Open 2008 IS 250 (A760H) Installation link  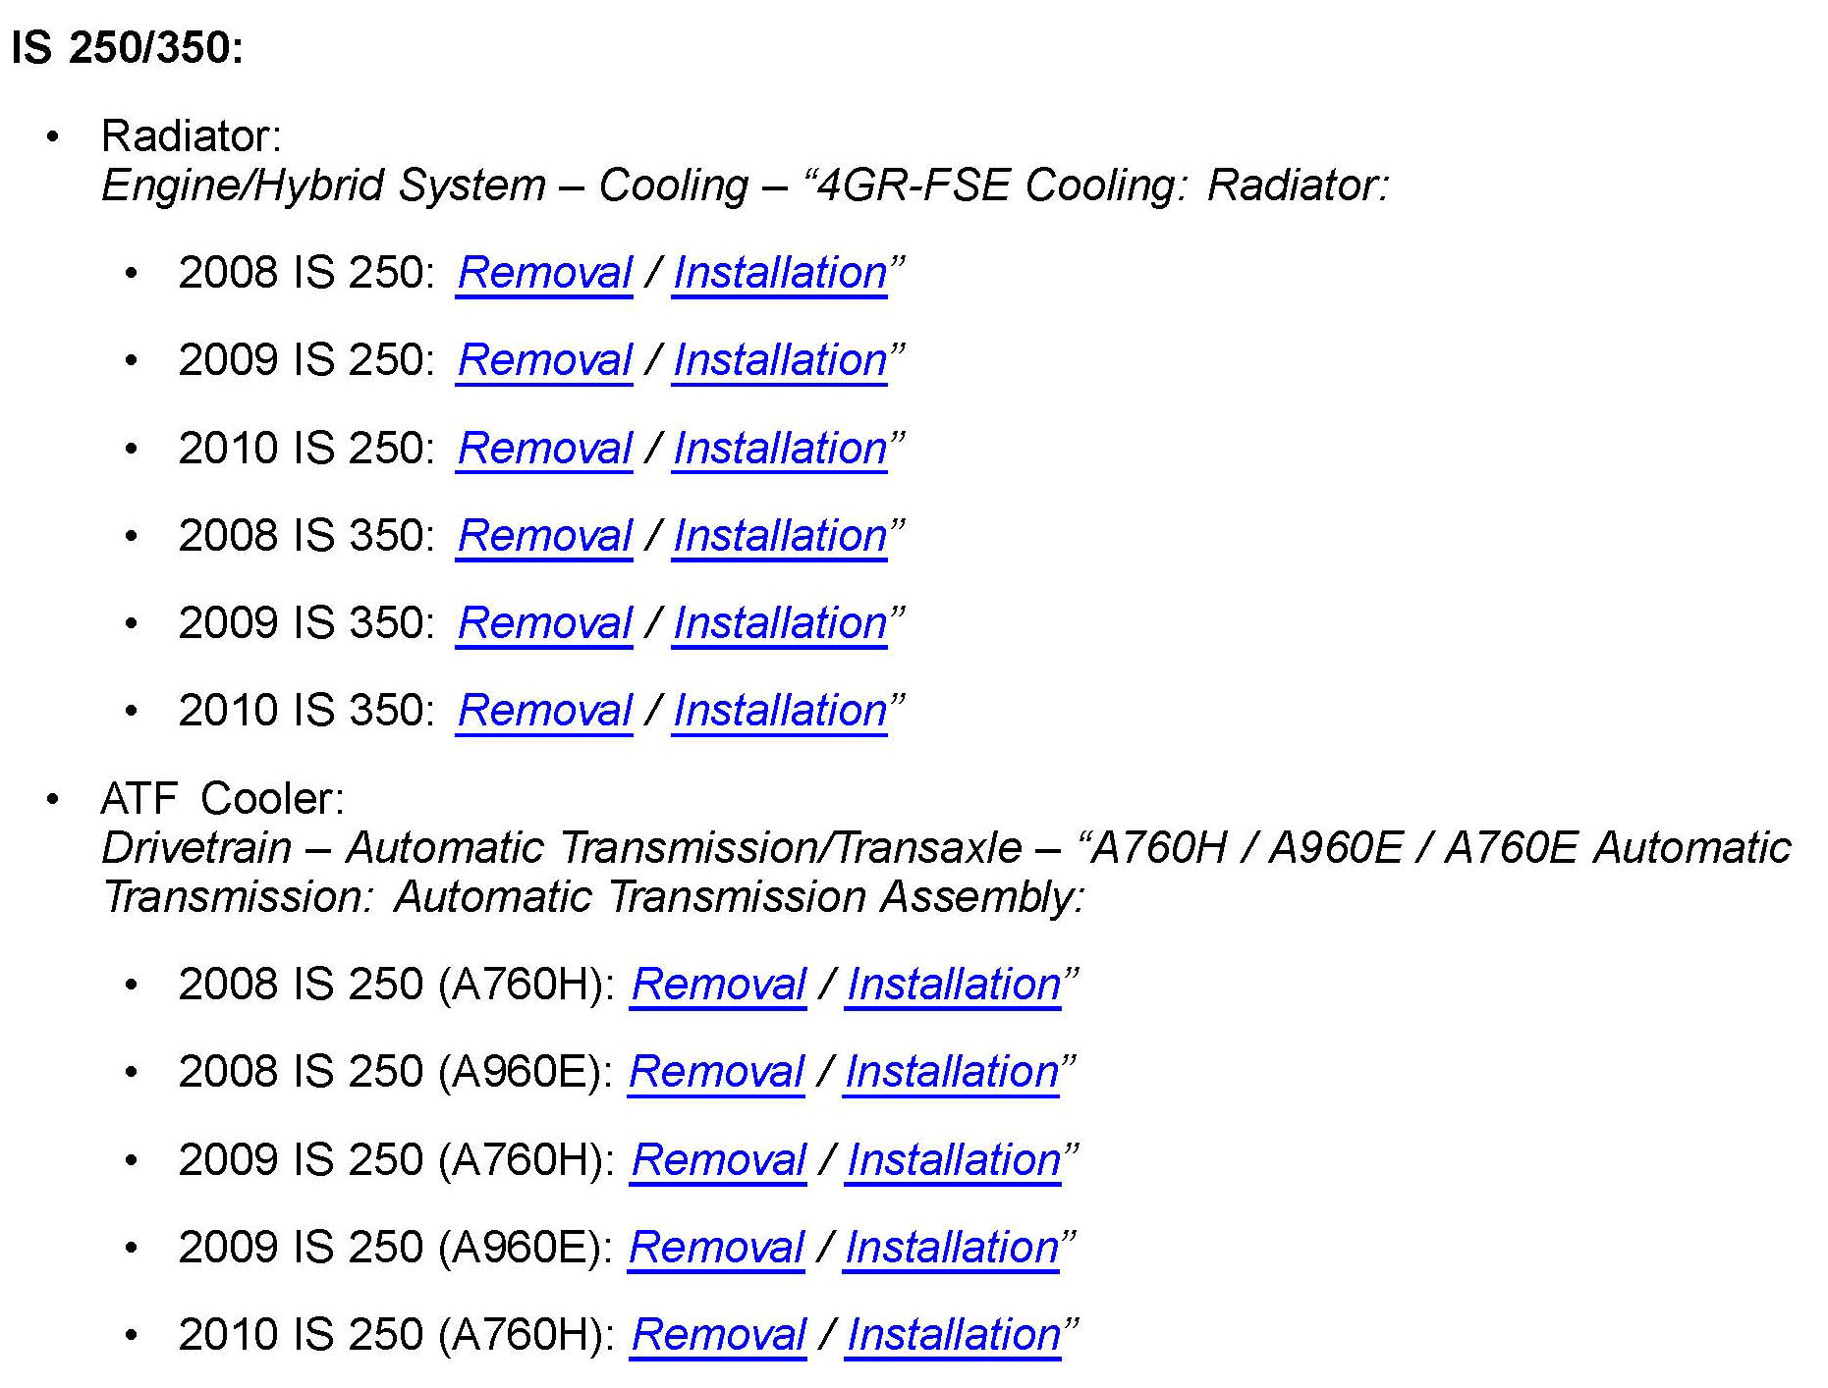pos(954,985)
